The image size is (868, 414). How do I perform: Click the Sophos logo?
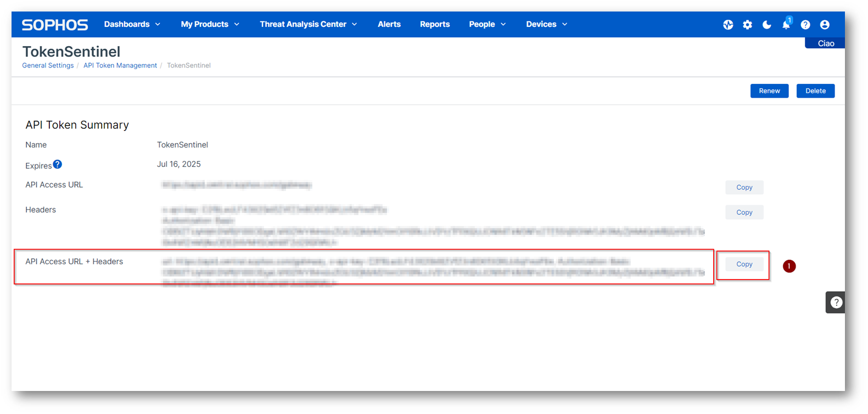click(x=55, y=25)
